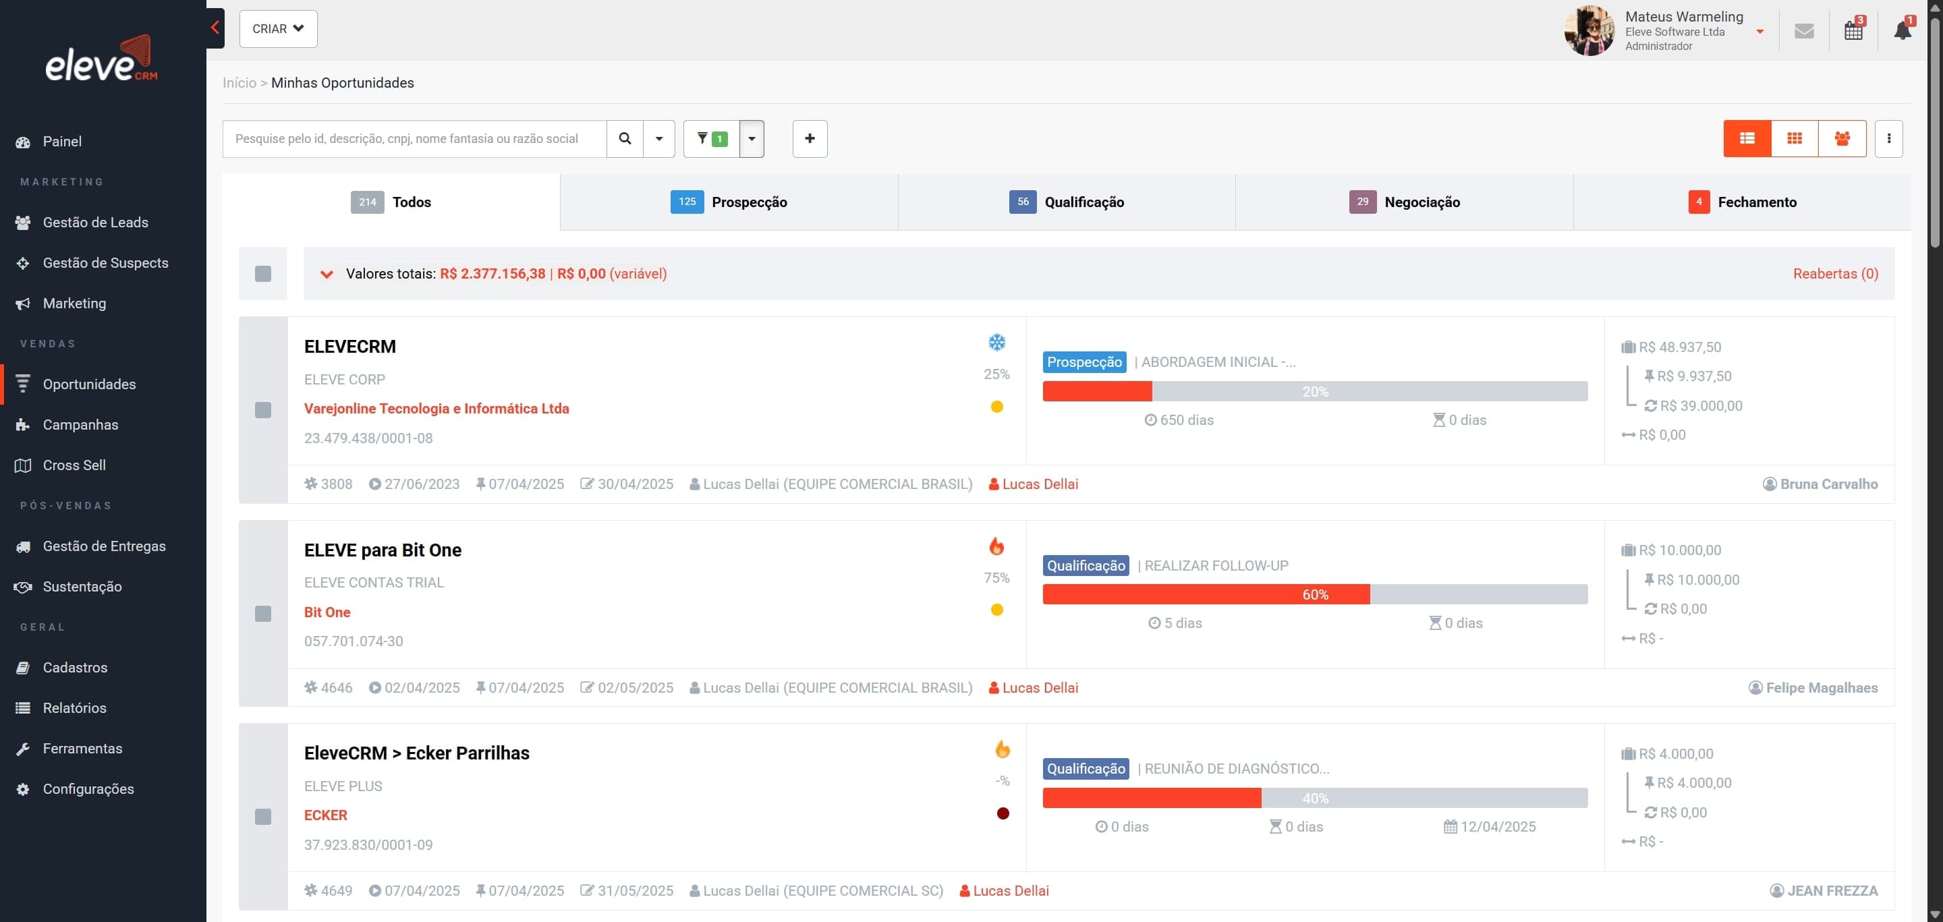Image resolution: width=1943 pixels, height=922 pixels.
Task: Click the Início breadcrumb link
Action: point(239,83)
